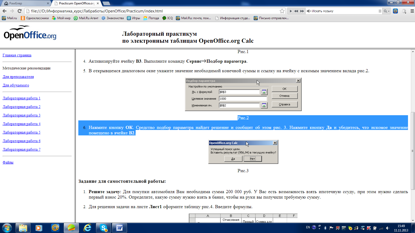Mute music via the speaker icon
The image size is (415, 233).
309,11
